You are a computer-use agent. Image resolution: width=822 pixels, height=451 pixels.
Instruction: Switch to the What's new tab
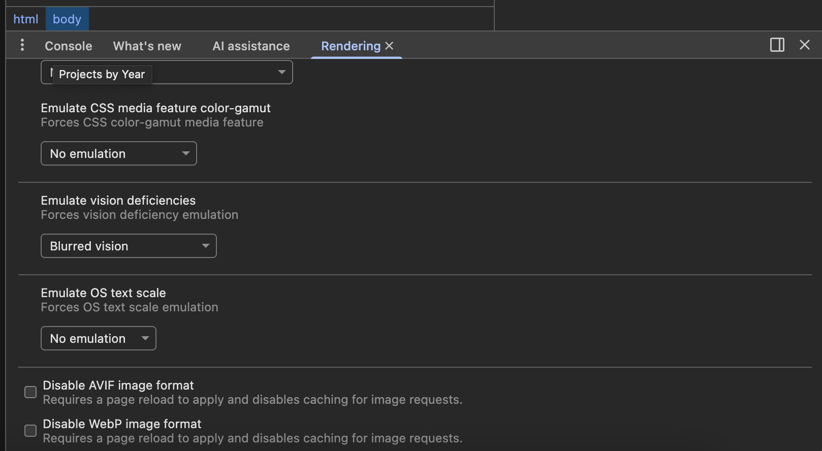tap(147, 46)
